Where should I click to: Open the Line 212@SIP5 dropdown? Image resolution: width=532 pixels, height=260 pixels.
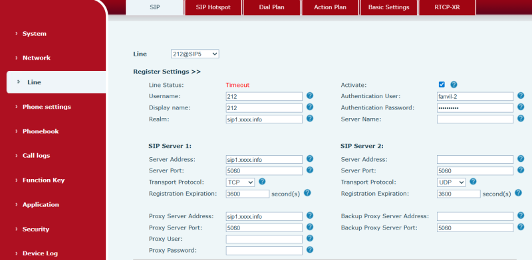click(195, 54)
